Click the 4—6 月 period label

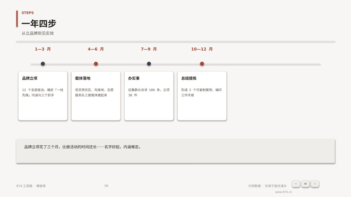(96, 49)
